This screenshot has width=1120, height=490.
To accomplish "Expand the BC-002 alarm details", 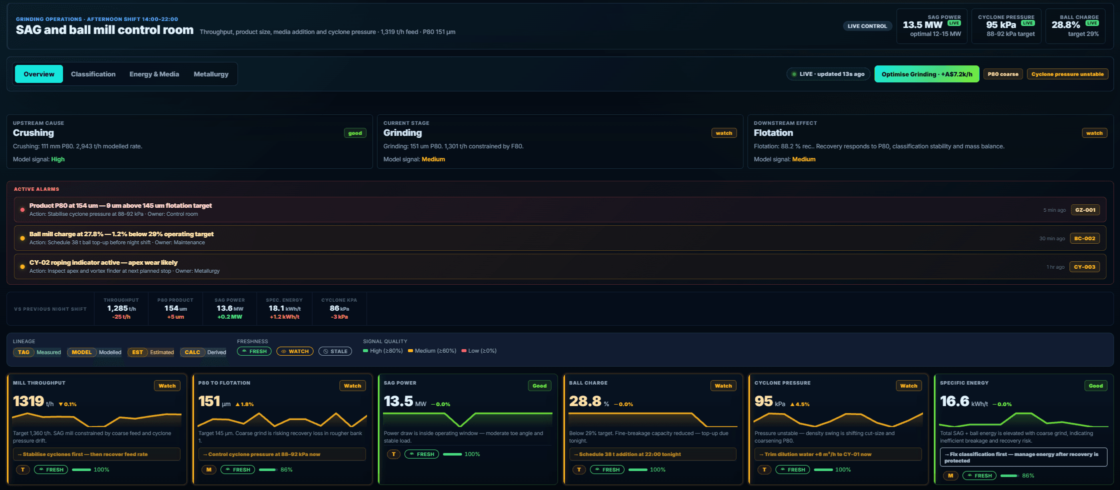I will 1084,238.
